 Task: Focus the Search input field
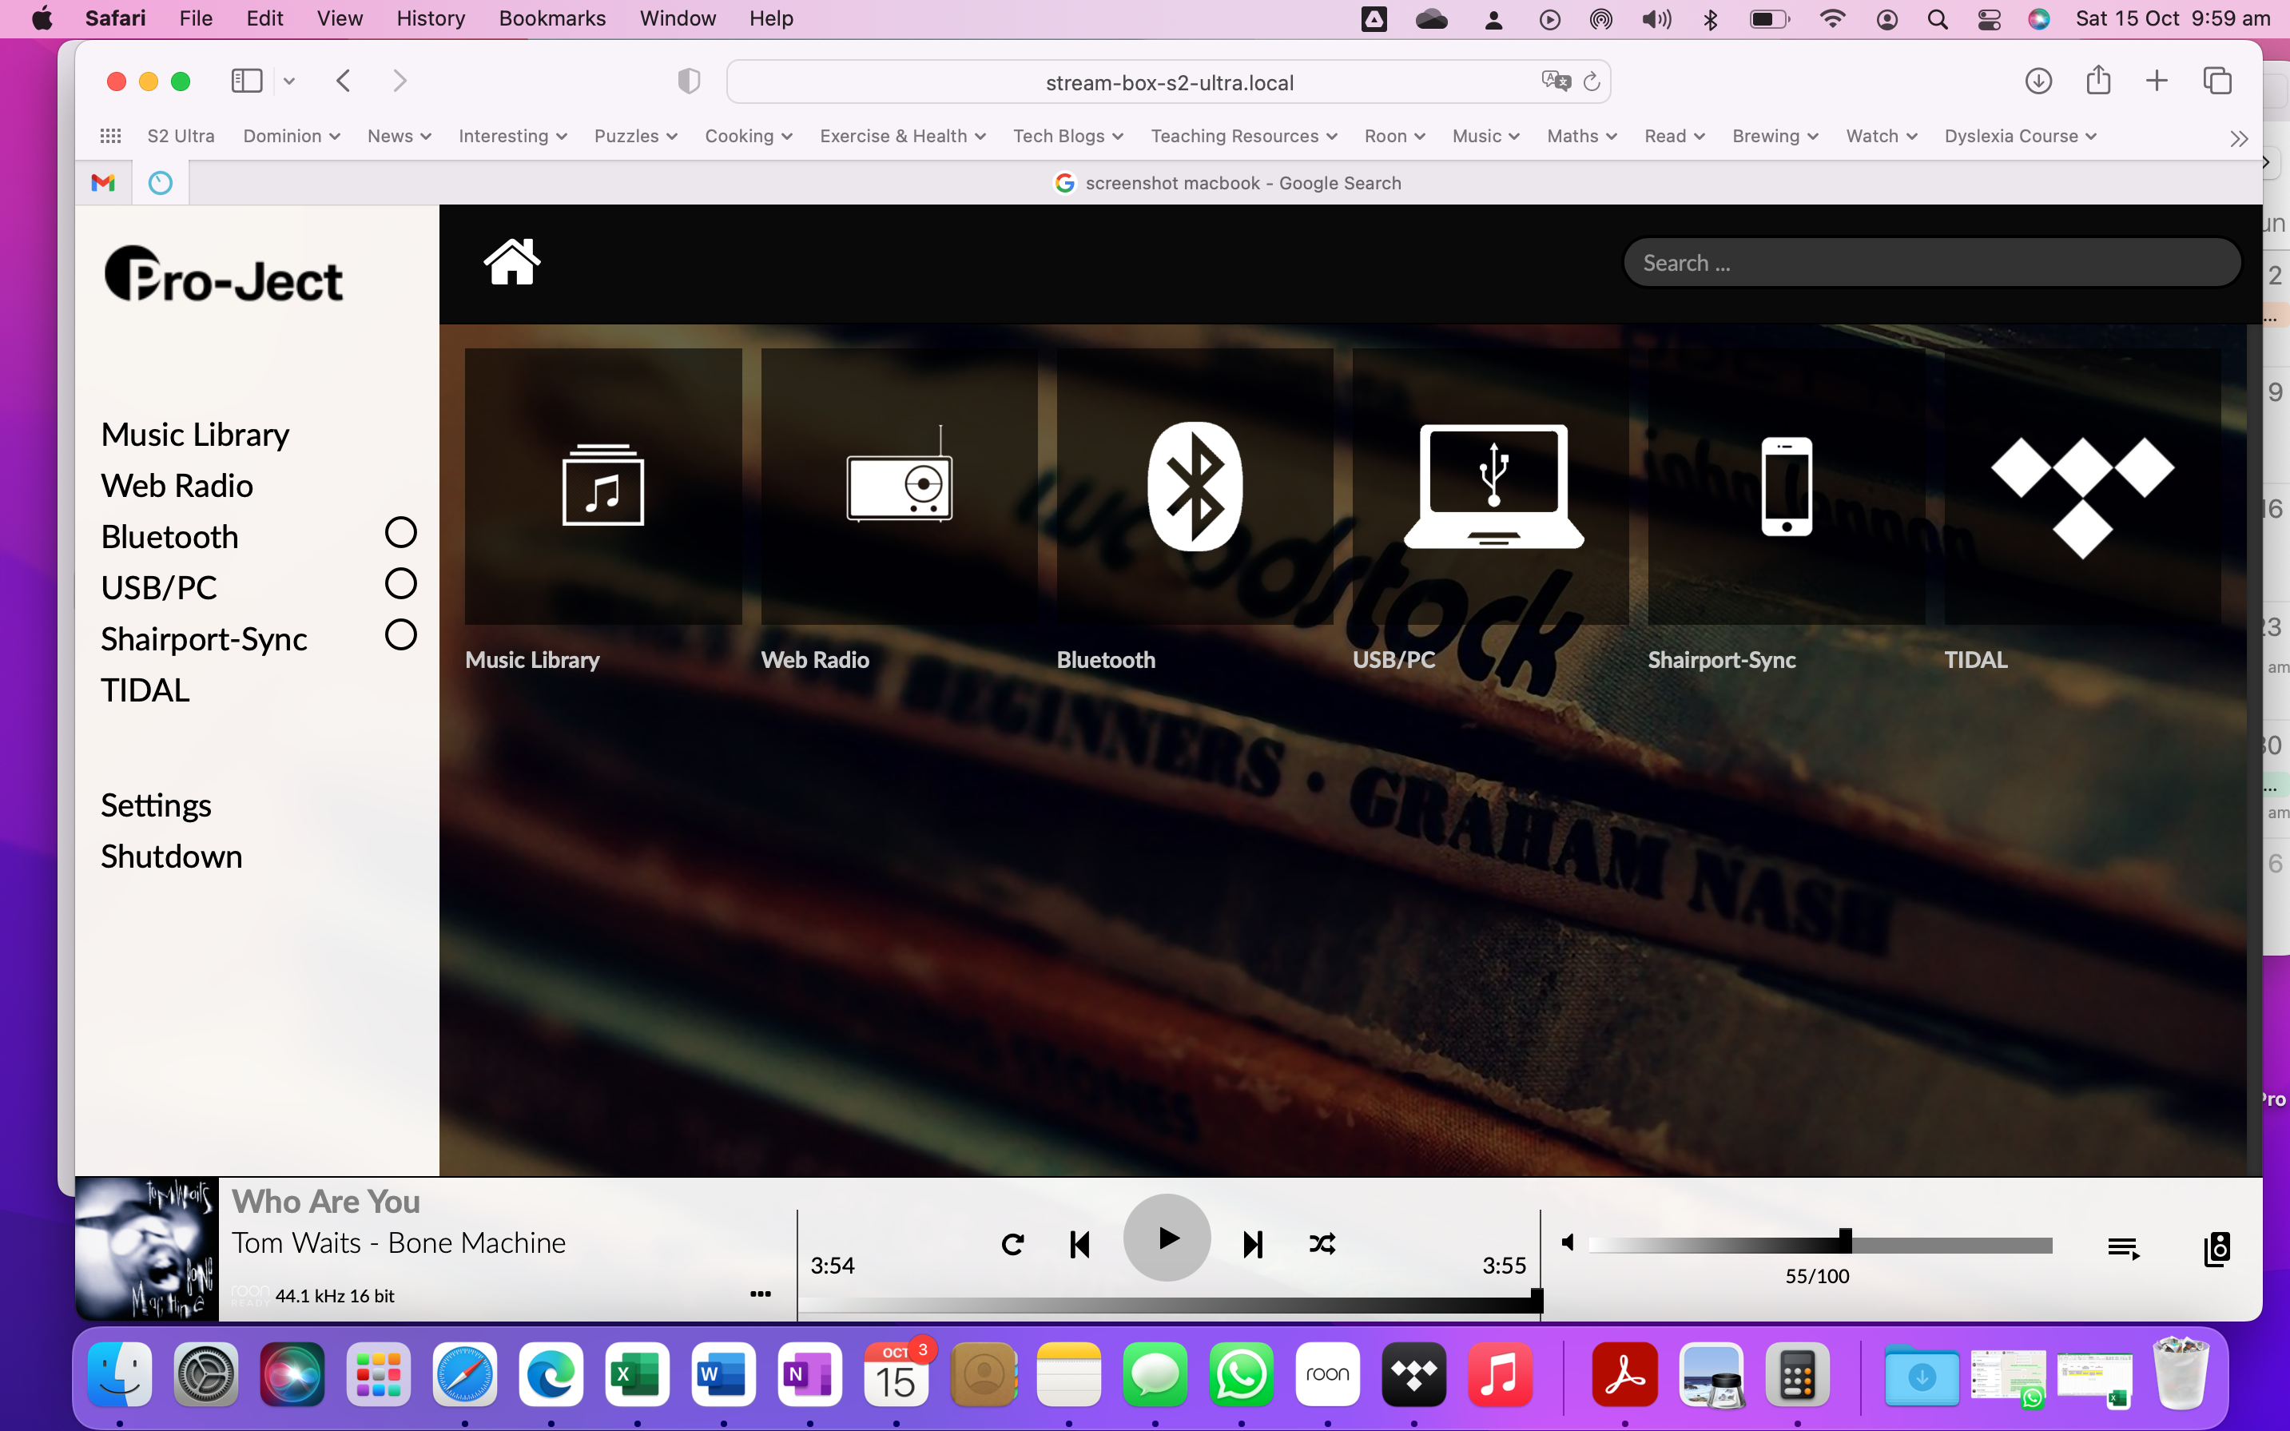(x=1932, y=262)
